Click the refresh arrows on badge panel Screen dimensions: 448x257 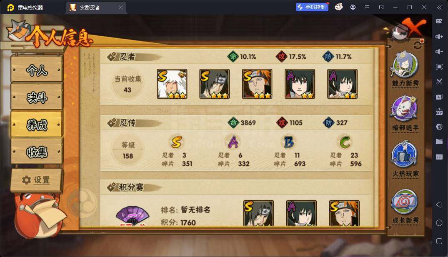[418, 44]
